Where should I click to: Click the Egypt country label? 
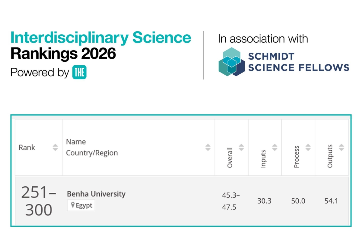coord(83,205)
